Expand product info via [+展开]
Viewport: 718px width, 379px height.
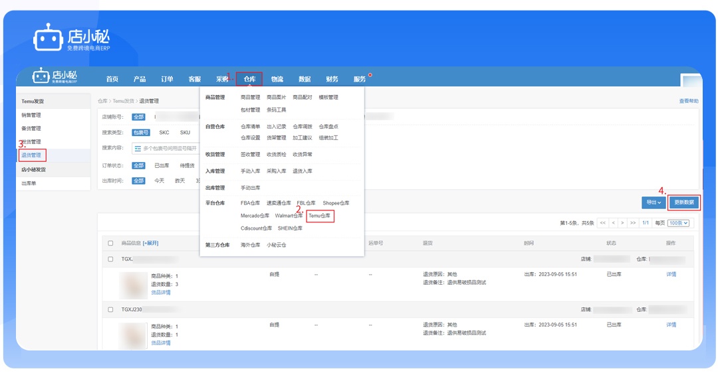[x=150, y=243]
